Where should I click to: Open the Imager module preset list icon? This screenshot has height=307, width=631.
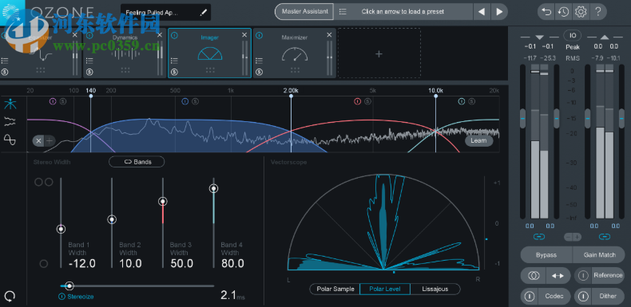coord(174,61)
